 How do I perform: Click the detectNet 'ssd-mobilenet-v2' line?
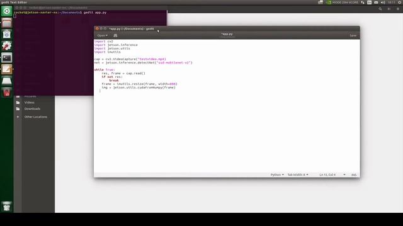point(143,63)
